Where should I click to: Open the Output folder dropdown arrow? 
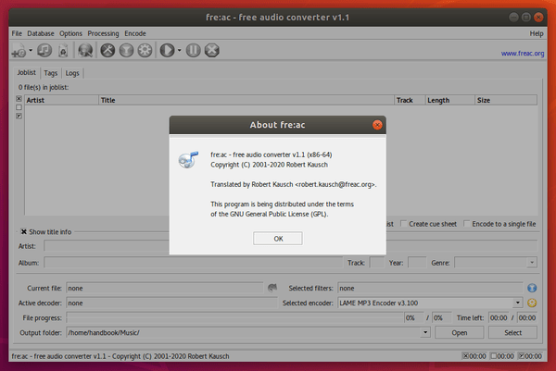click(x=425, y=332)
